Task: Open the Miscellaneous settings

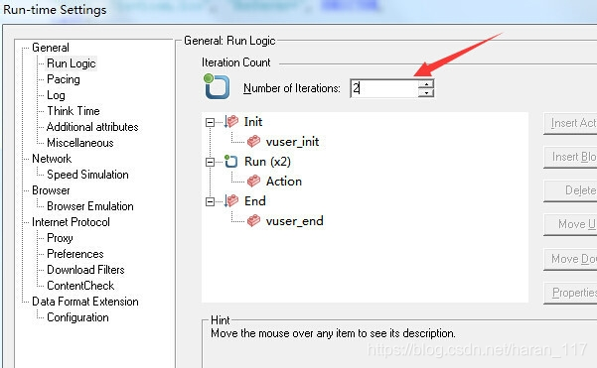Action: (80, 143)
